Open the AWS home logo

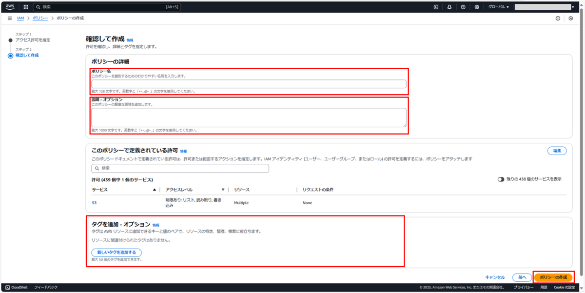pos(10,7)
